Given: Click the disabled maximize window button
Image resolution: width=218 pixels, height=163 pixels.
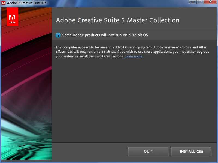Looking at the screenshot, I should tap(200, 2).
